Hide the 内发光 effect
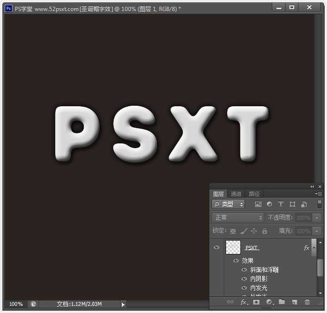 click(244, 288)
